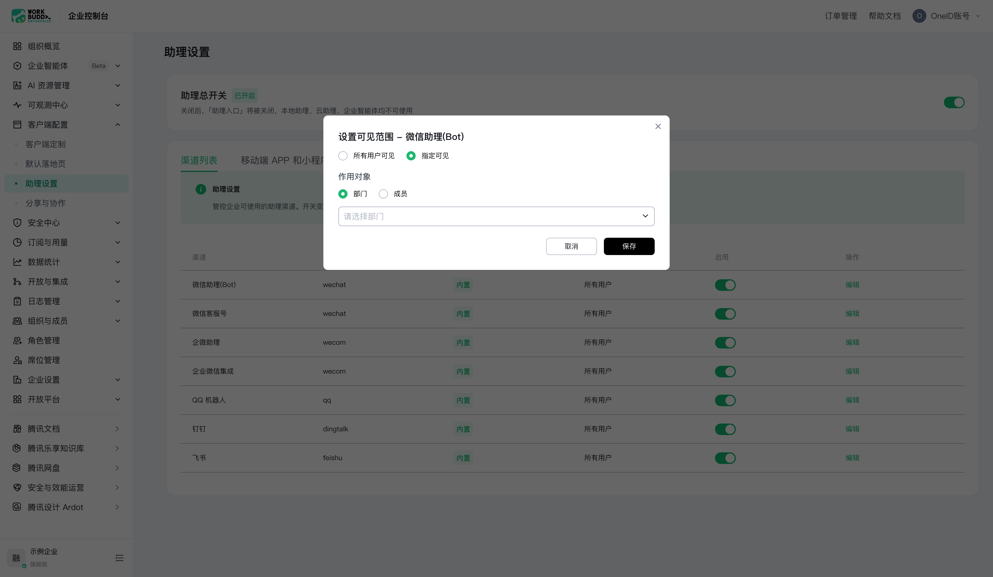Viewport: 993px width, 577px height.
Task: Click 编辑 for the 企业微信集成 row
Action: (x=852, y=371)
